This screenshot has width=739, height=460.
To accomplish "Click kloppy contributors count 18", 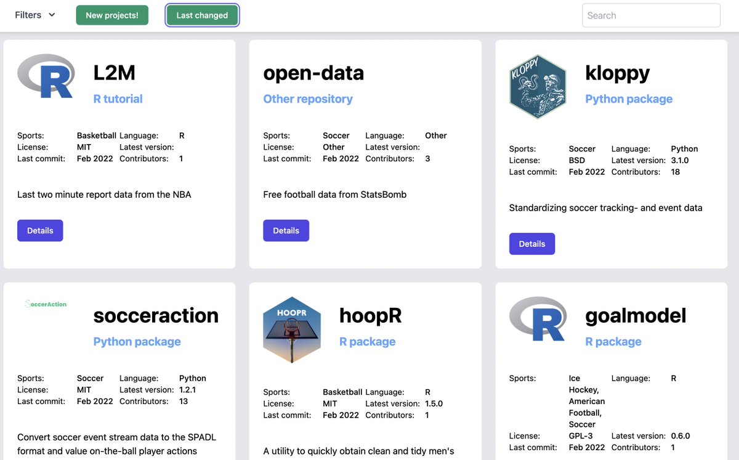I will tap(676, 172).
